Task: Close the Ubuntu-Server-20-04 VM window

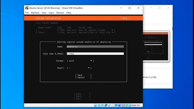Action: 138,8
